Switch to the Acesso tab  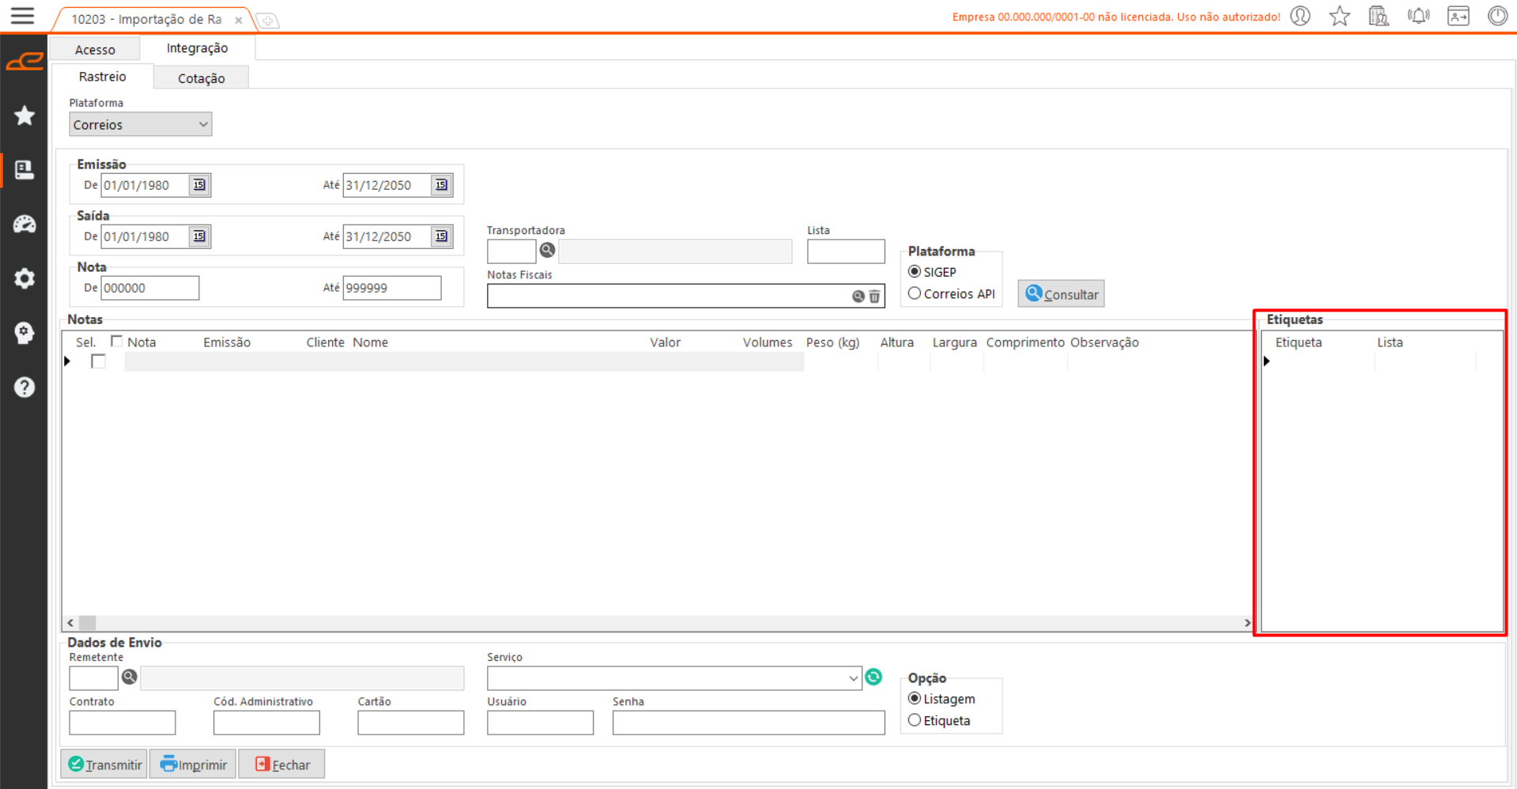click(95, 50)
